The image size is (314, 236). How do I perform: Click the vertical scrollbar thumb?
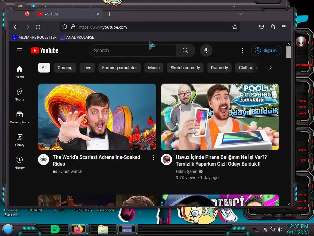(289, 52)
